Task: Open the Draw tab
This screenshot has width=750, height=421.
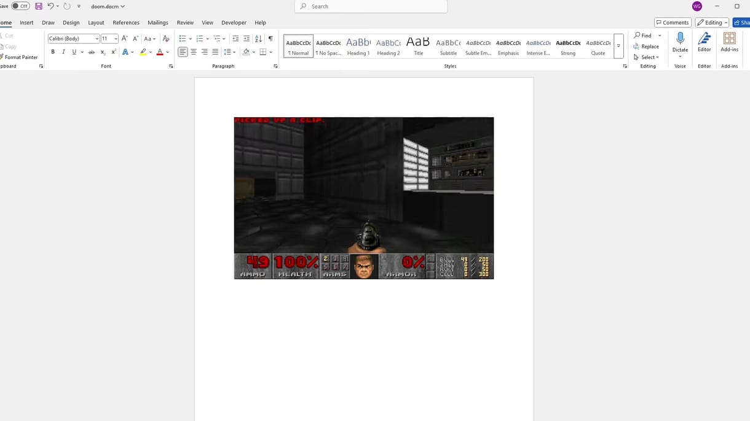Action: click(x=48, y=23)
